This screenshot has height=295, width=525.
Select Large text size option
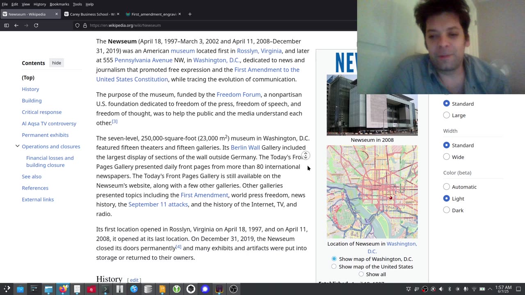click(447, 115)
